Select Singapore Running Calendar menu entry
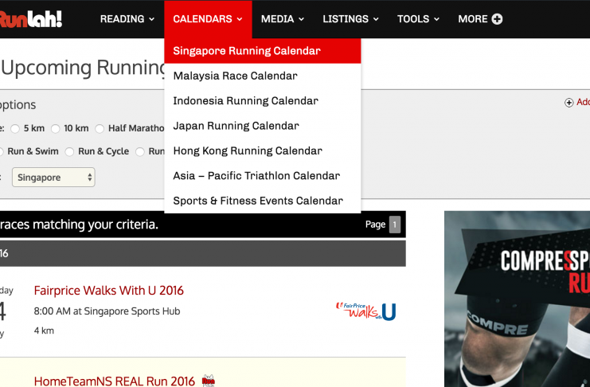Screen dimensions: 590x387 (x=262, y=51)
